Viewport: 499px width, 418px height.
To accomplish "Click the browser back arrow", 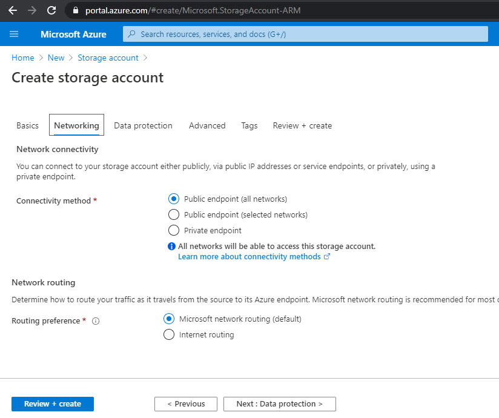I will pyautogui.click(x=12, y=10).
